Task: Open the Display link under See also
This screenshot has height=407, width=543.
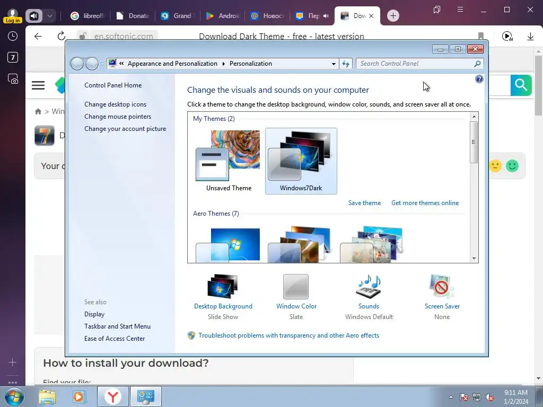Action: tap(94, 314)
